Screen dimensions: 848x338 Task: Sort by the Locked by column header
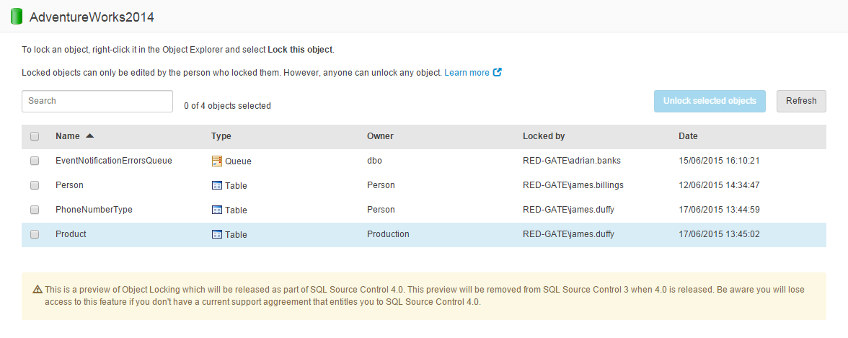pyautogui.click(x=543, y=136)
